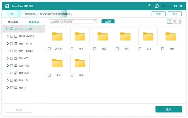Open the 檔案 folder thumbnail
The height and width of the screenshot is (118, 188).
pos(80,37)
